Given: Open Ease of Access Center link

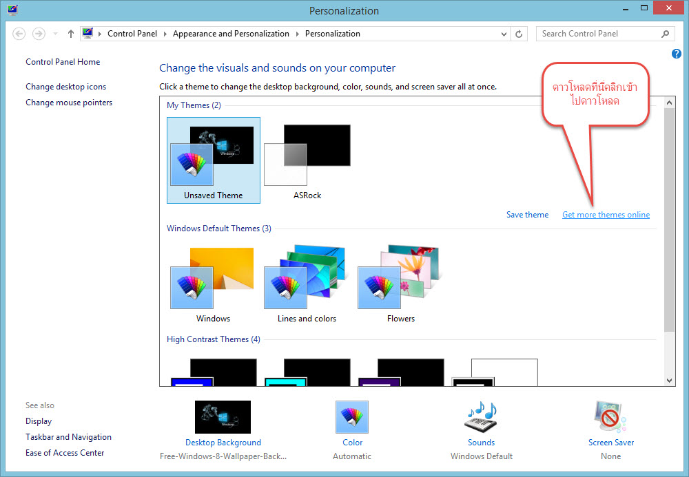Looking at the screenshot, I should click(65, 453).
